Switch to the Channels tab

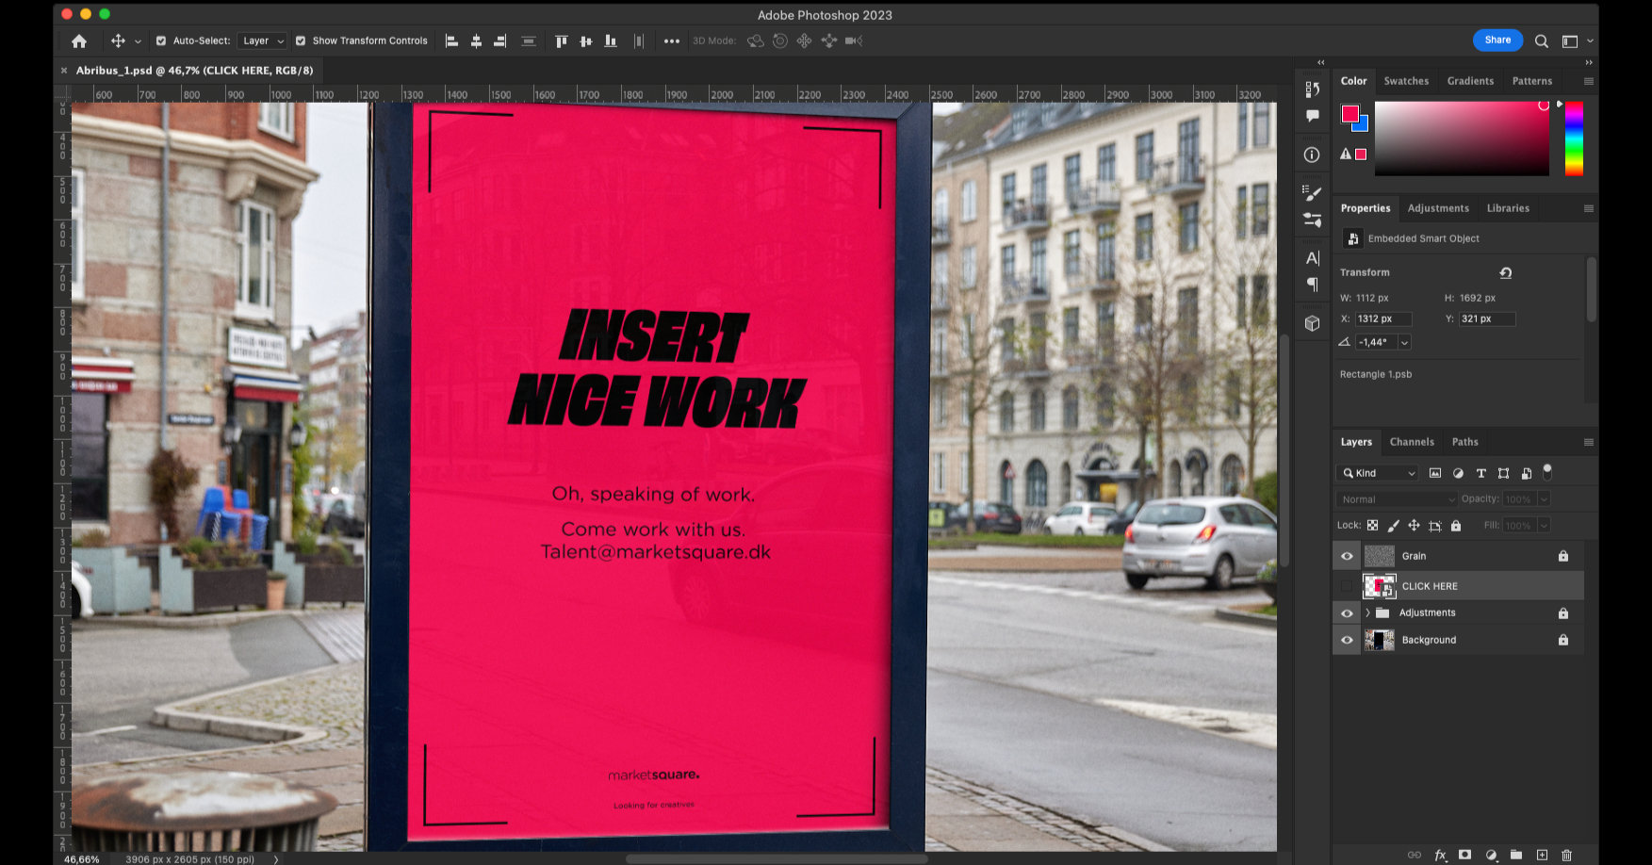tap(1412, 442)
